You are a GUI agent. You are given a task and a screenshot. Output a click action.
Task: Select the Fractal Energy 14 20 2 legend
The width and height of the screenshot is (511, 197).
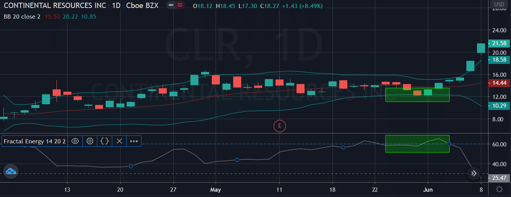tap(35, 141)
